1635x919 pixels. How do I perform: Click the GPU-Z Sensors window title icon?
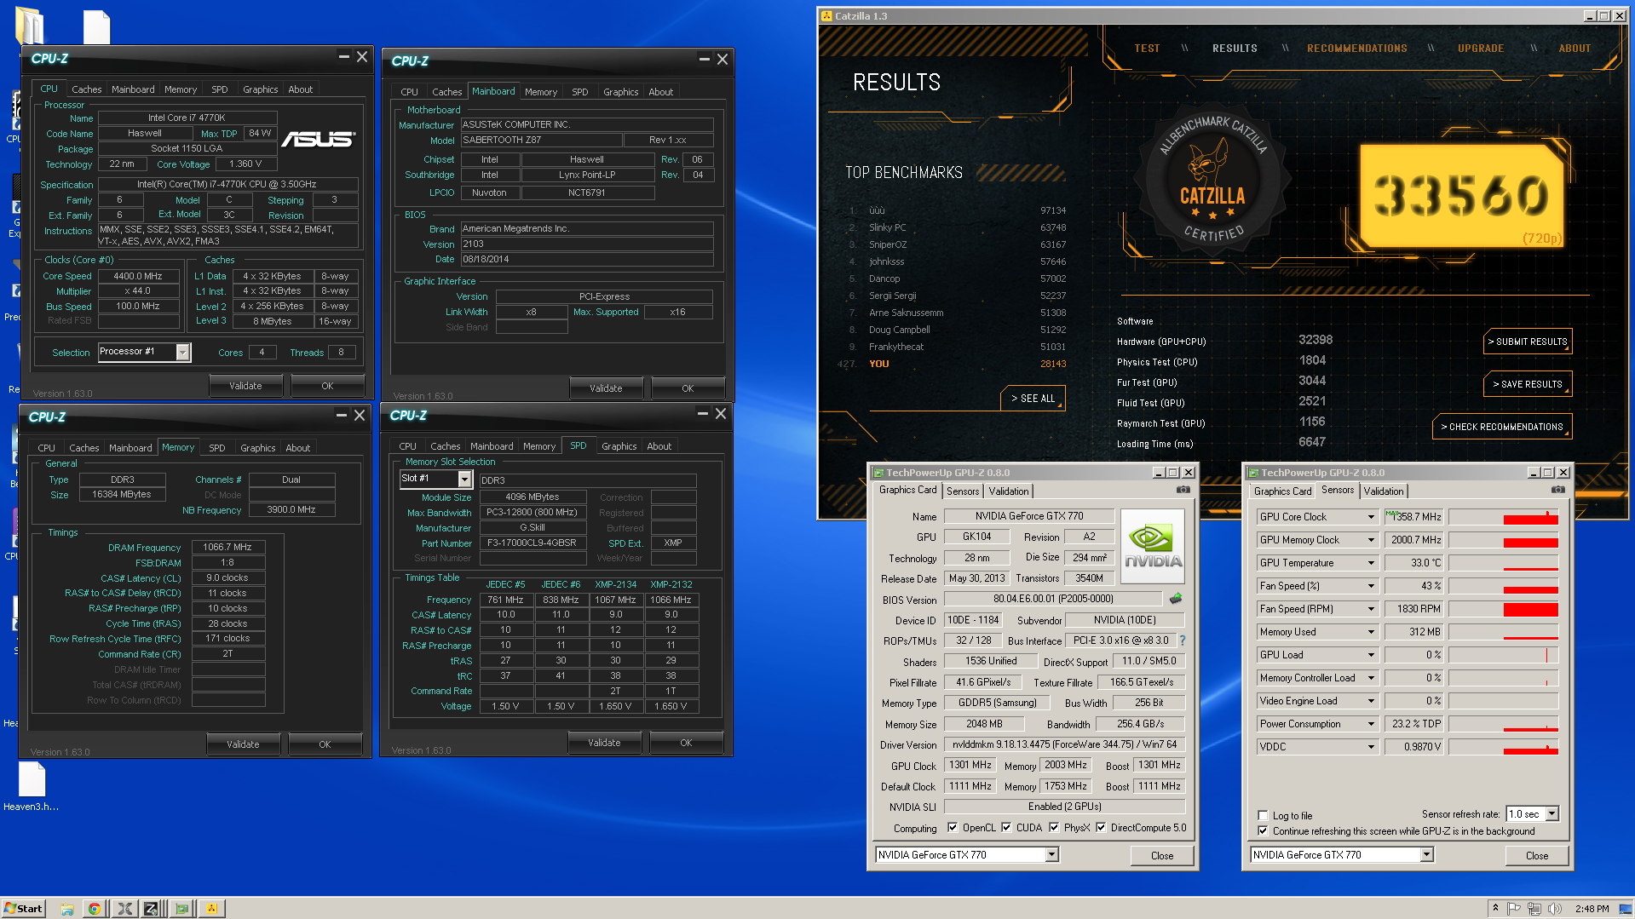pyautogui.click(x=1253, y=473)
